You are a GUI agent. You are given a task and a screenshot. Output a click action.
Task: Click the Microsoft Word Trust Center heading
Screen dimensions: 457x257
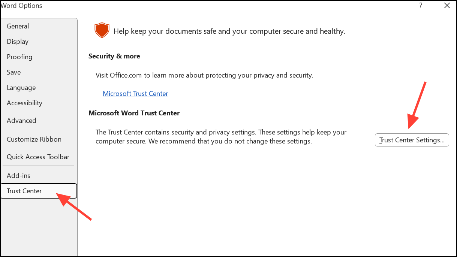pos(134,113)
